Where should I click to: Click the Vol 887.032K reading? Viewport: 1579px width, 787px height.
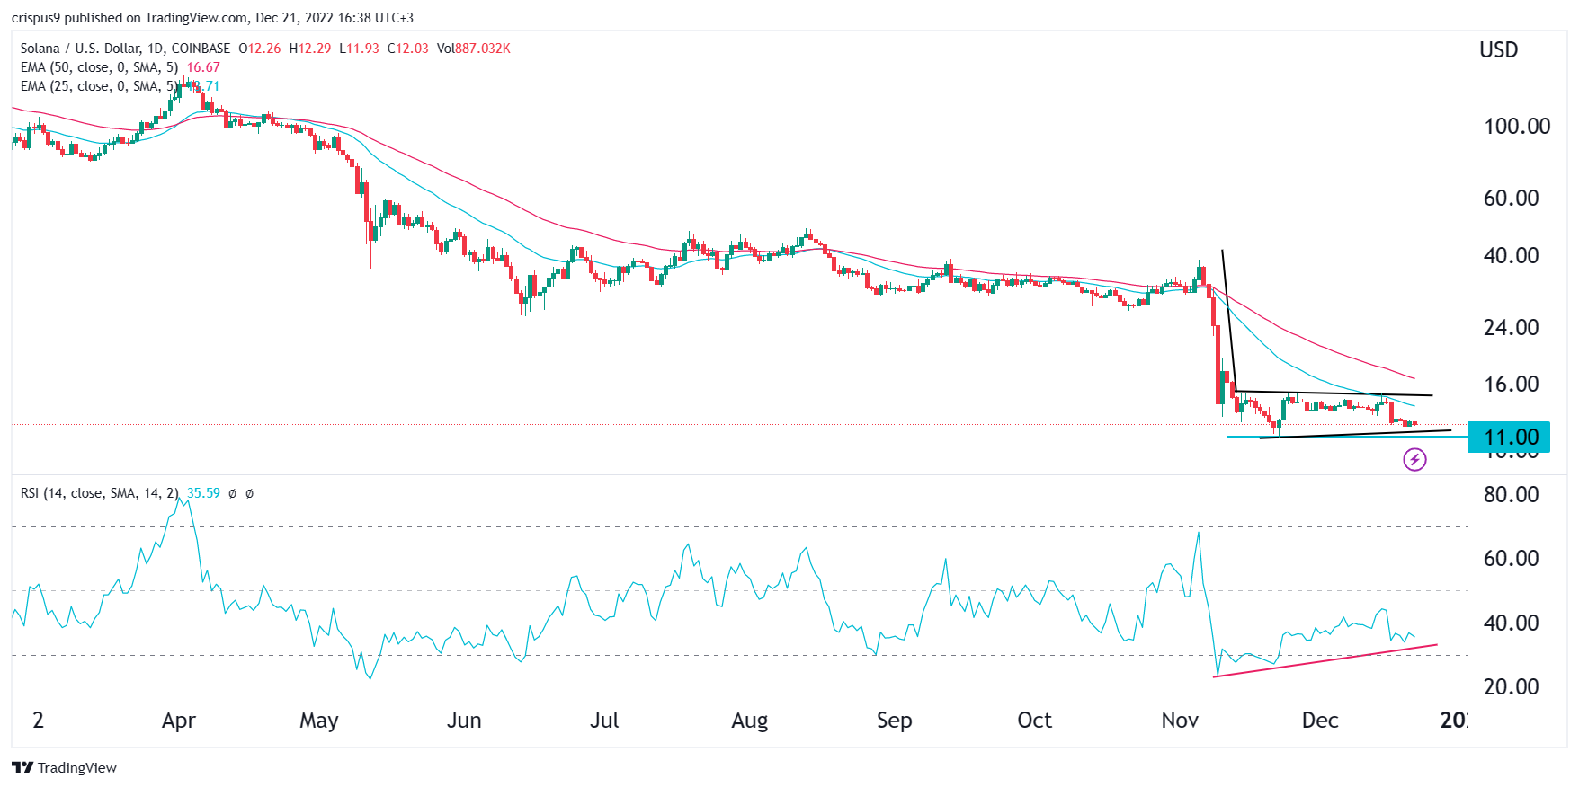(474, 49)
